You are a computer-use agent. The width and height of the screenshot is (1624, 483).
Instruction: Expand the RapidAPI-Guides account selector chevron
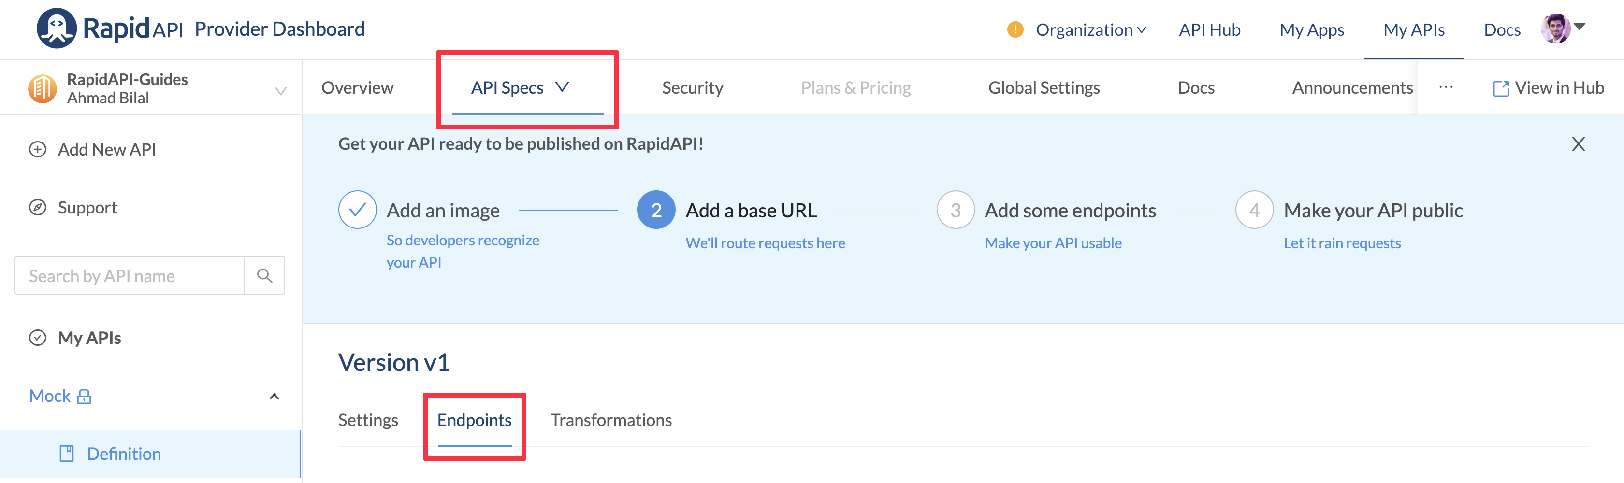click(280, 91)
